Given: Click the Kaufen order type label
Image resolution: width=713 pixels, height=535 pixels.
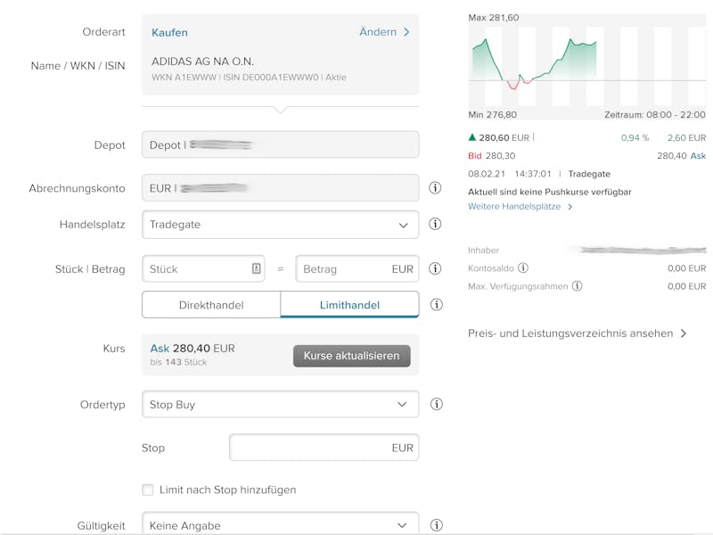Looking at the screenshot, I should pyautogui.click(x=169, y=33).
